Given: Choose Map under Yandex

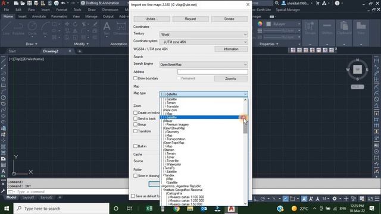Looking at the screenshot, I should [x=170, y=179].
